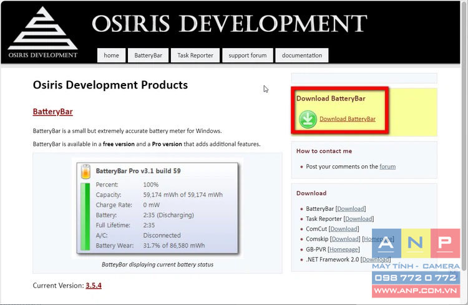The width and height of the screenshot is (468, 305).
Task: Click the '59,174 mWh of 59,174 mWh' capacity value
Action: [183, 195]
